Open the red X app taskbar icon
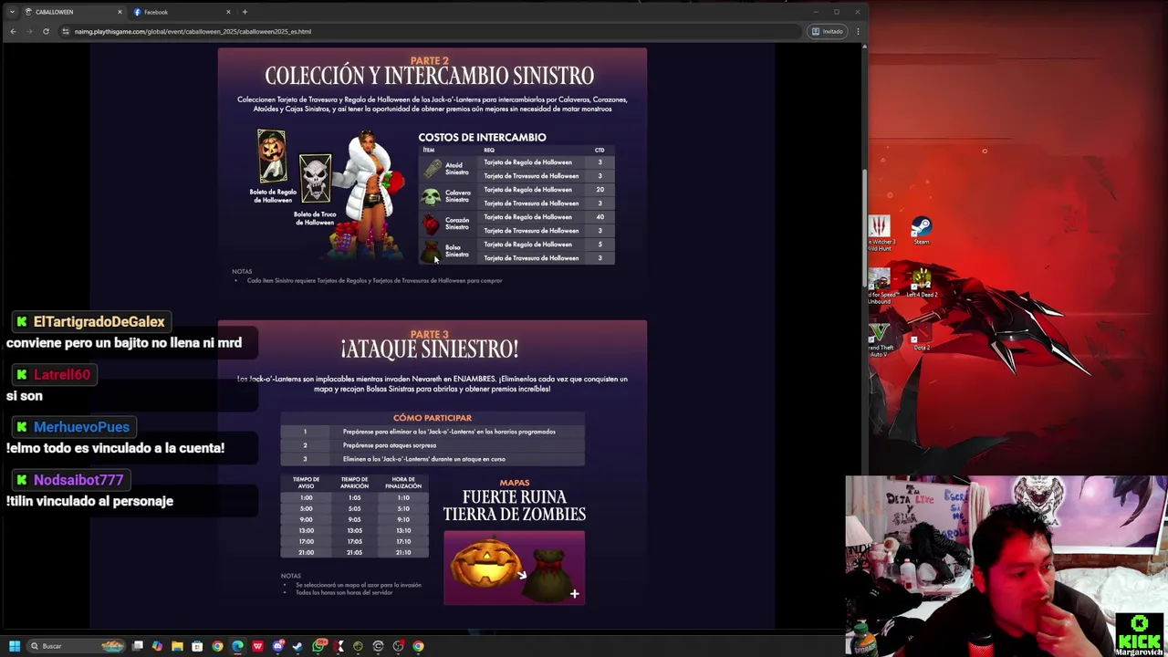This screenshot has height=657, width=1168. (339, 646)
